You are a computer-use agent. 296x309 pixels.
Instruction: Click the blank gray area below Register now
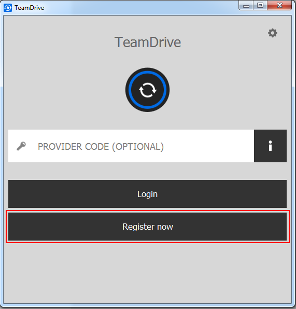147,273
